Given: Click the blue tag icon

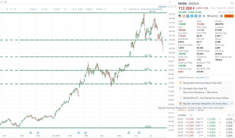Looking at the screenshot, I should click(200, 16).
